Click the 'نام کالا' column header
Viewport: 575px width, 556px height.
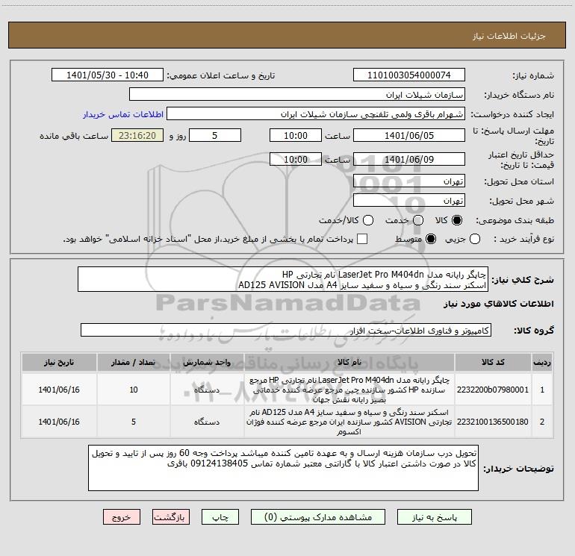pos(349,362)
